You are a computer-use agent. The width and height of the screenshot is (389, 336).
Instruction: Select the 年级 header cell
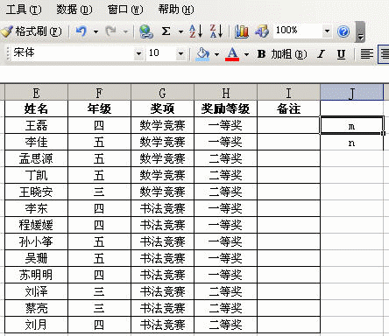click(99, 108)
